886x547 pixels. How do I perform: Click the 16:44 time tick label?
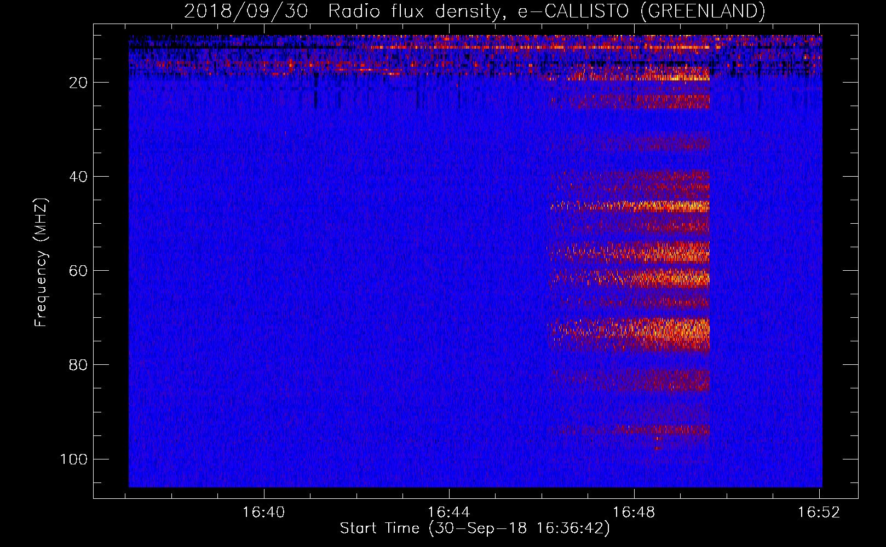pyautogui.click(x=449, y=512)
